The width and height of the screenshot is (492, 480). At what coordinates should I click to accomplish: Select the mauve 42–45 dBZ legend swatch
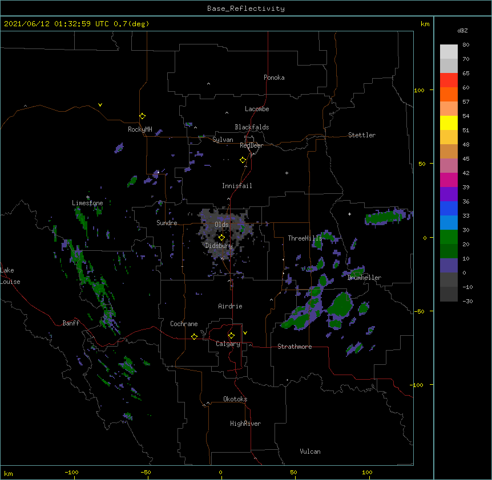tap(449, 165)
